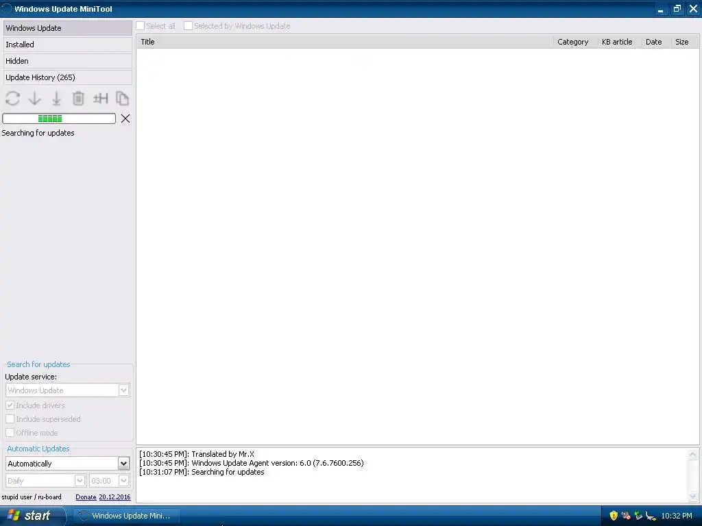Click the install updates arrow icon

point(56,99)
